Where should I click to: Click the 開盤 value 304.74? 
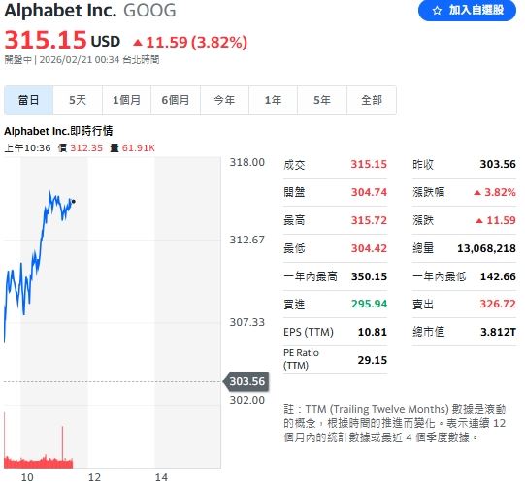tap(369, 192)
